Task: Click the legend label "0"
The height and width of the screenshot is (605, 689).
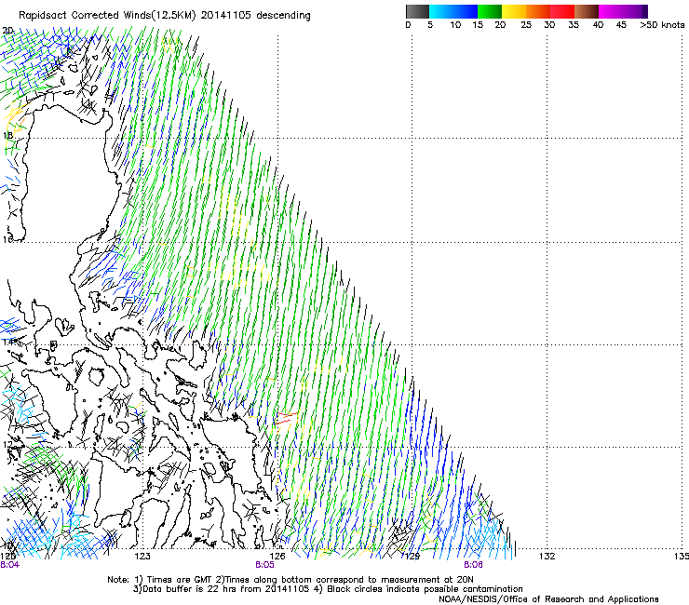Action: tap(408, 25)
